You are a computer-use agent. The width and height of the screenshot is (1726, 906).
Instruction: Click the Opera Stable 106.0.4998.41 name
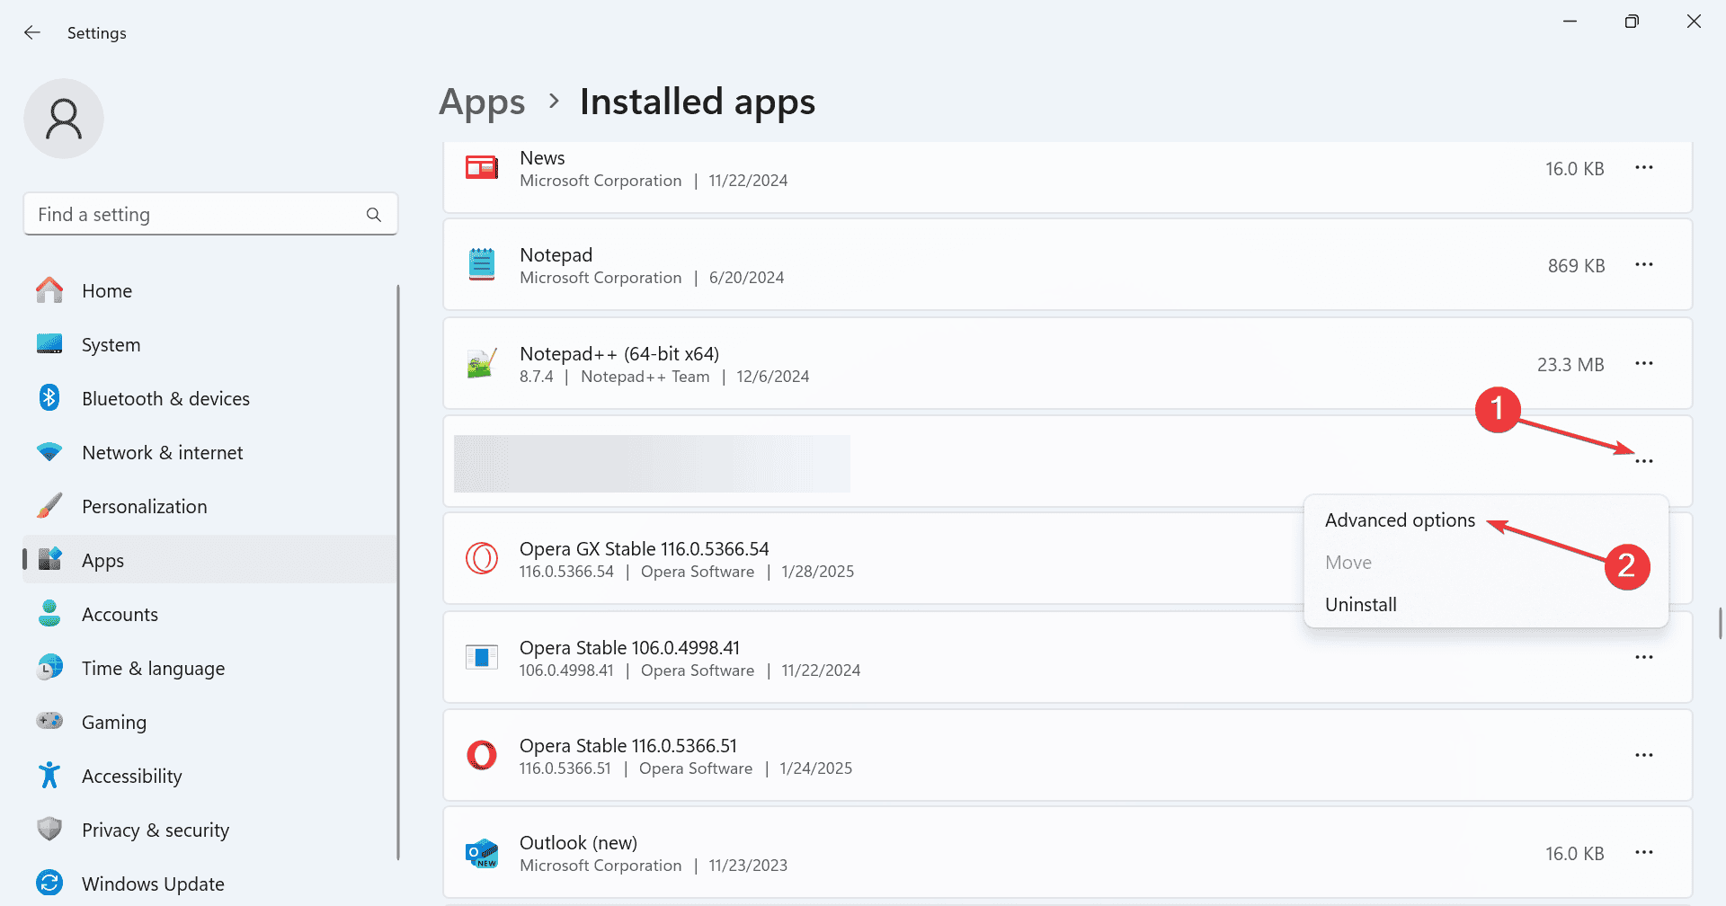coord(629,648)
